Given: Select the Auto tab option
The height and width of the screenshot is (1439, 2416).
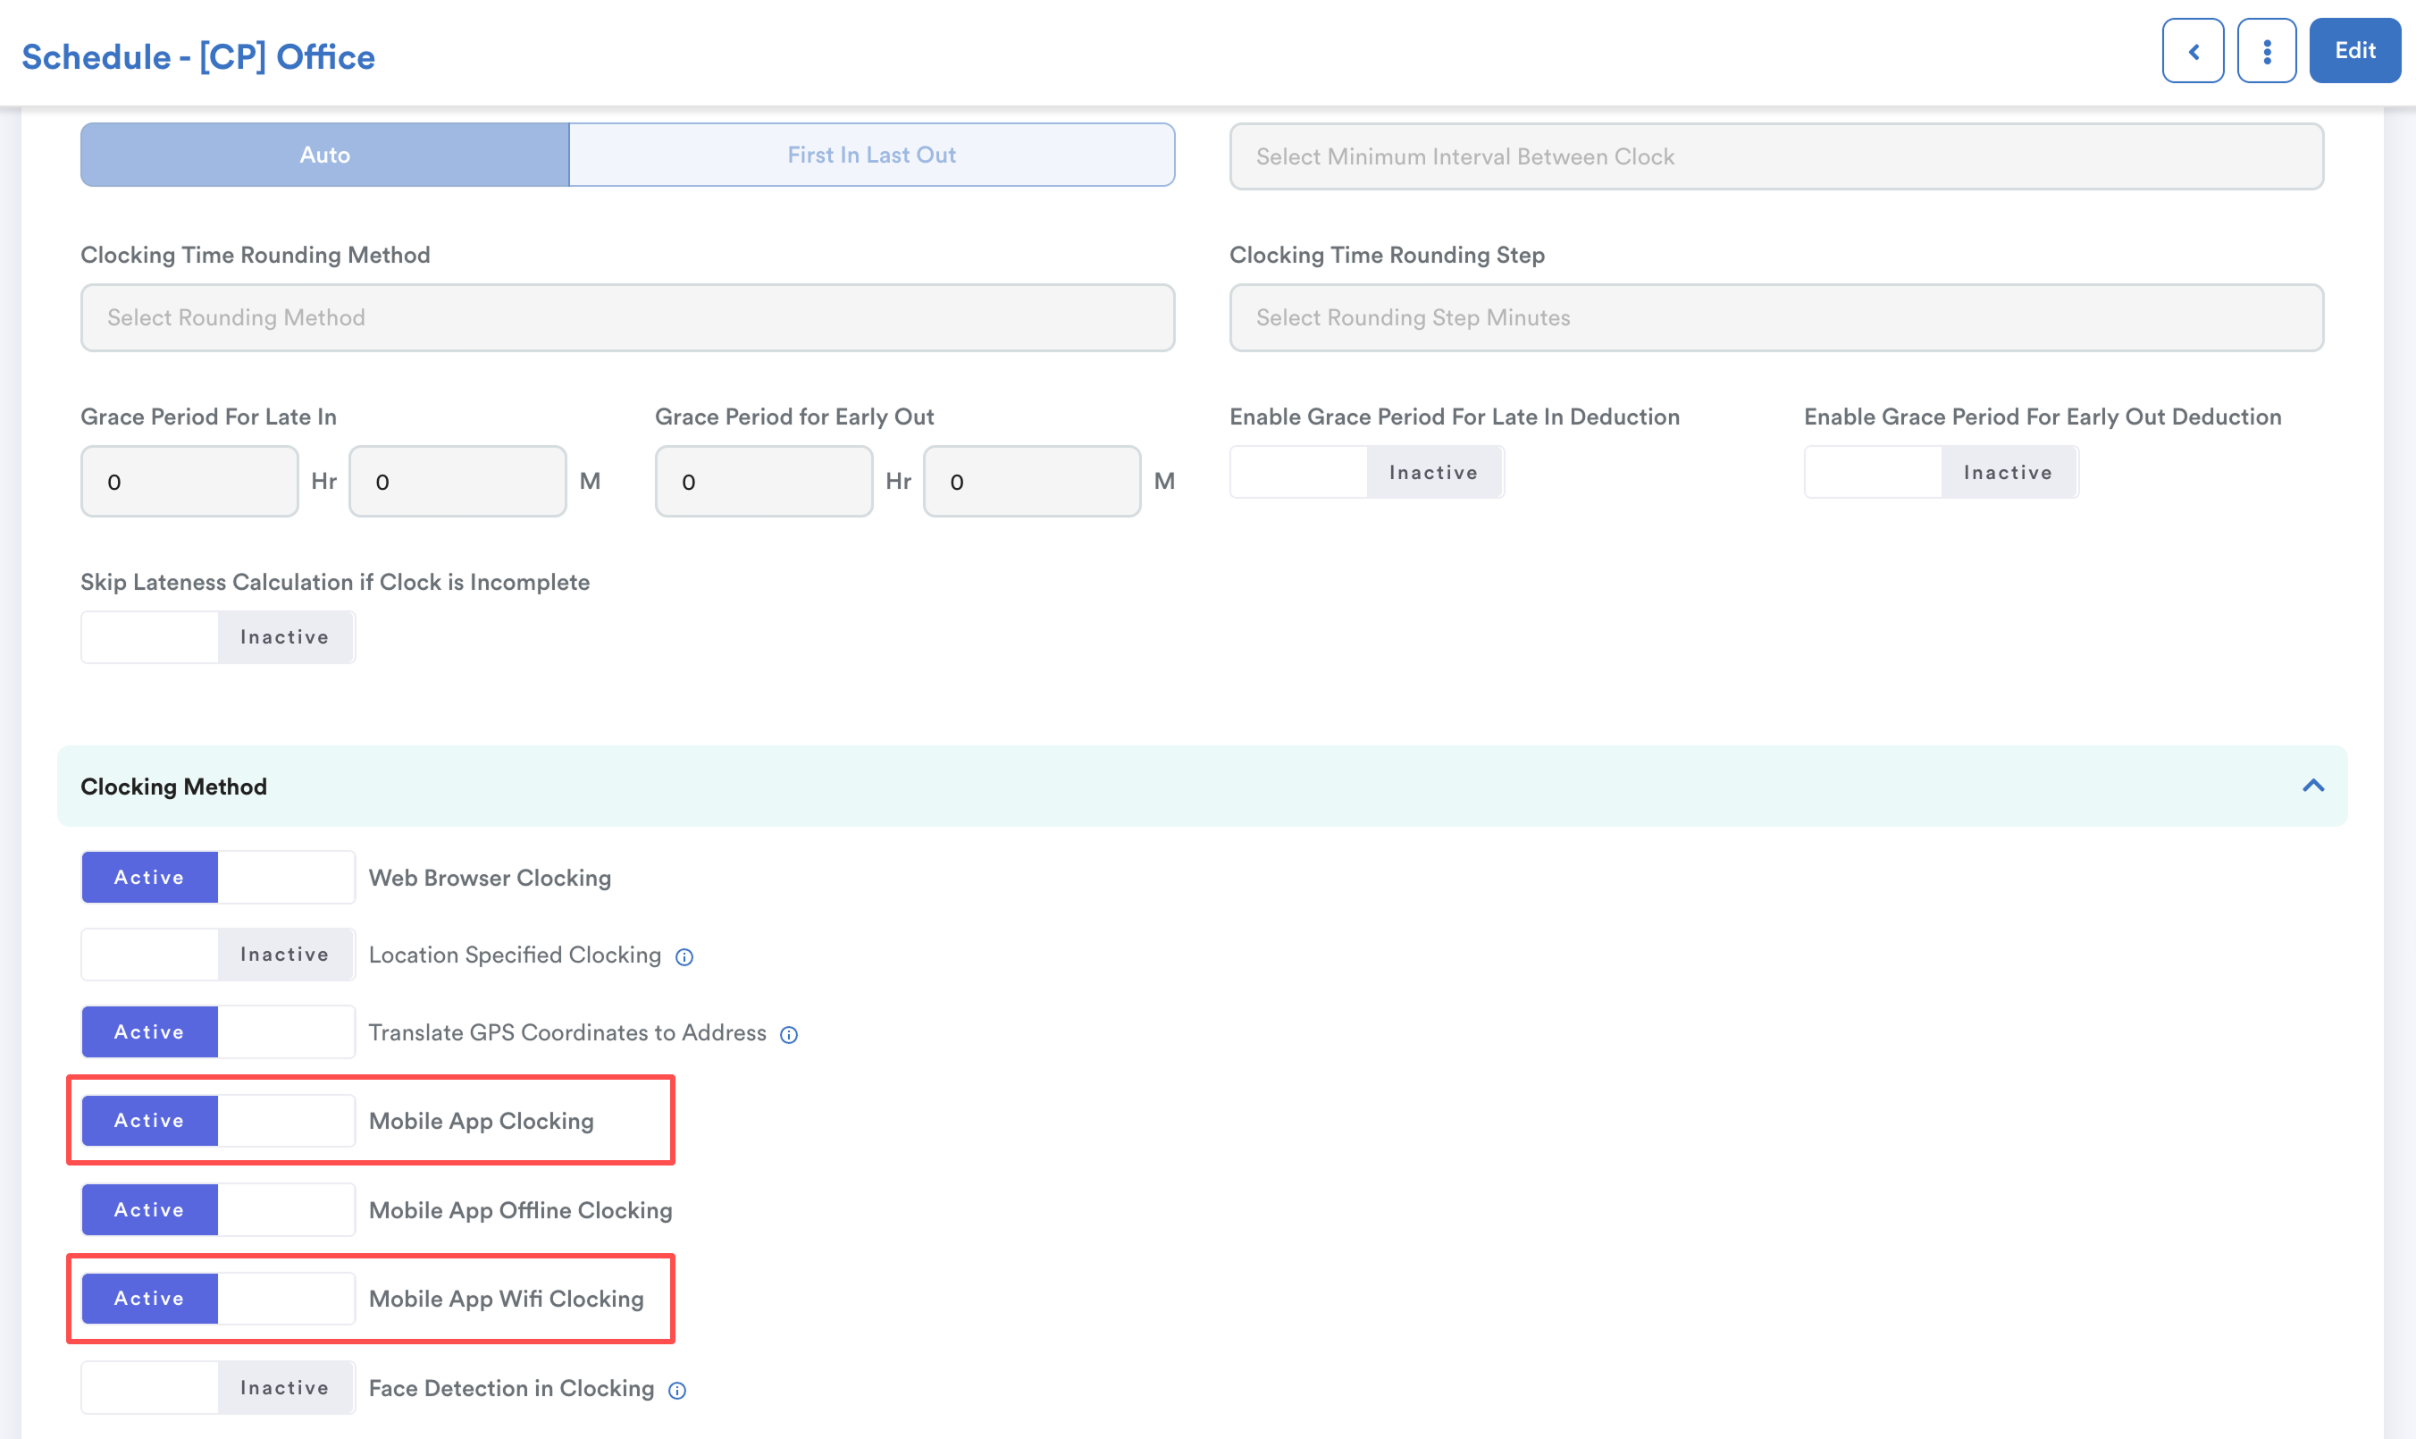Looking at the screenshot, I should (324, 156).
